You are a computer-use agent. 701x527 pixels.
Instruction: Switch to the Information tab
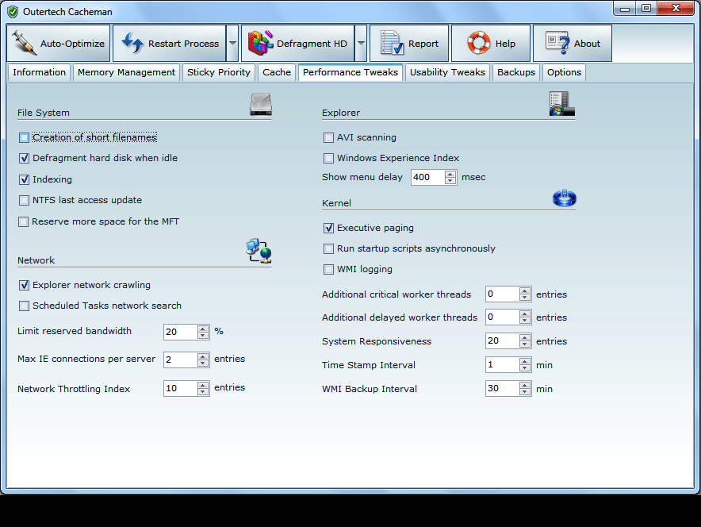point(39,72)
